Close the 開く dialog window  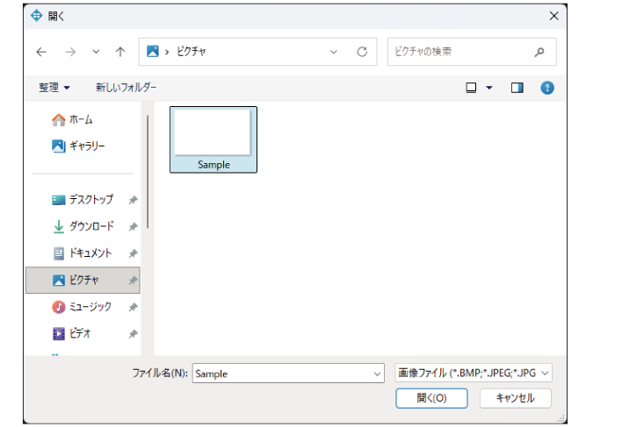pyautogui.click(x=554, y=16)
